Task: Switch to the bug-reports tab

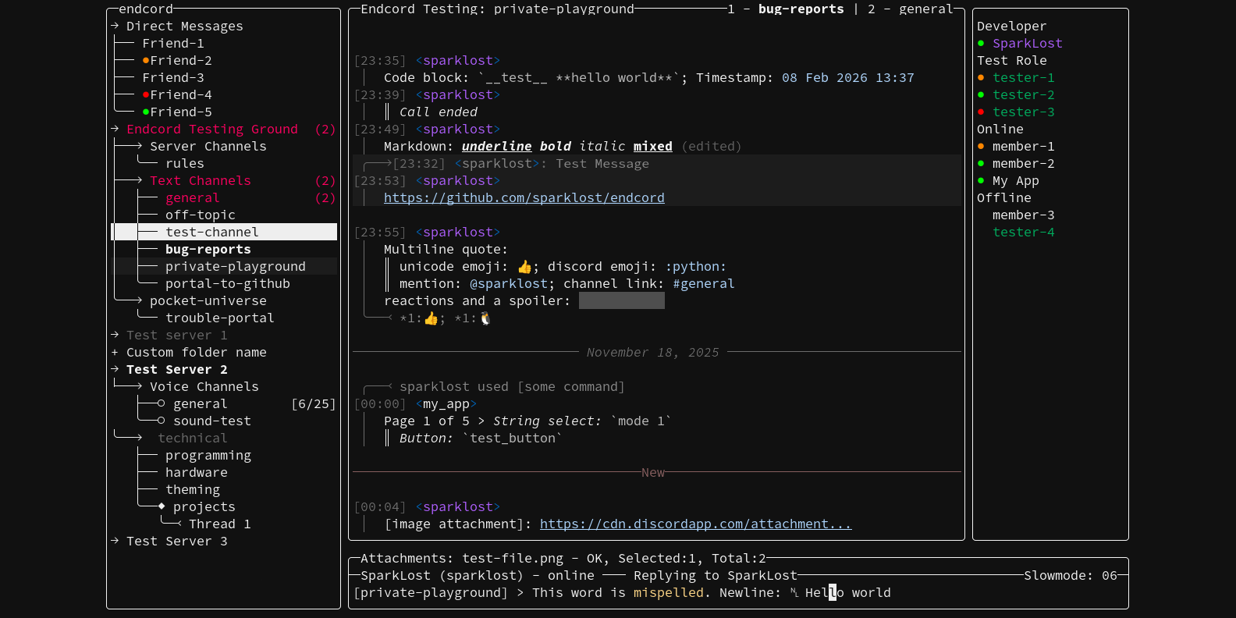Action: [x=801, y=9]
